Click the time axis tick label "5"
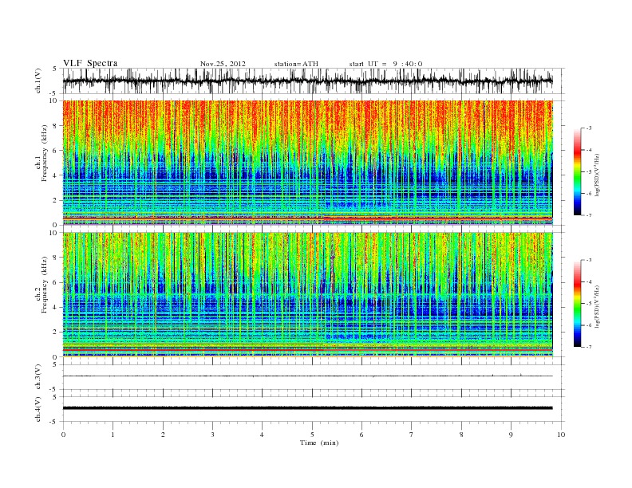Viewport: 632px width, 488px height. coord(312,435)
